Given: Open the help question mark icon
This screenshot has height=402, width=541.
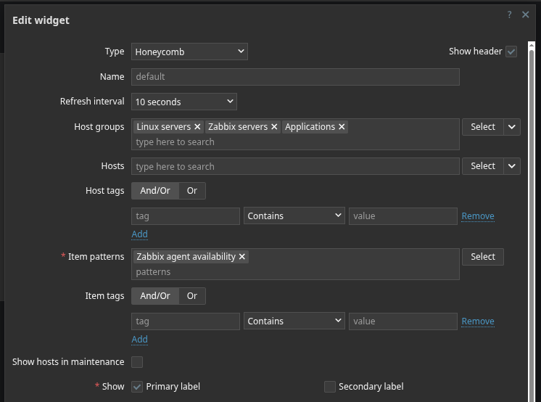Looking at the screenshot, I should pos(510,15).
